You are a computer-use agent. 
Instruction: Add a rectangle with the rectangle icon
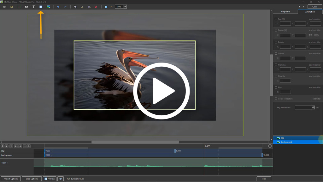point(41,7)
